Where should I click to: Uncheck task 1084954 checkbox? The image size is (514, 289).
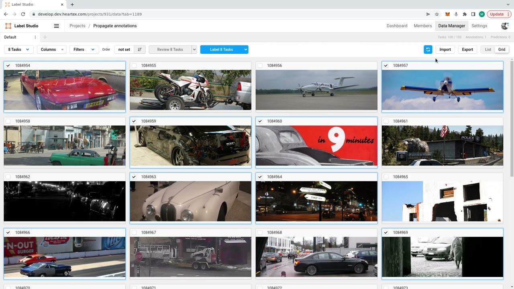[x=8, y=65]
